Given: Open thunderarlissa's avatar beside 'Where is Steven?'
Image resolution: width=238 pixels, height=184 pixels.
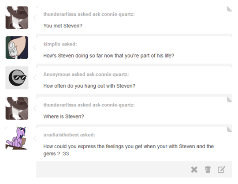Looking at the screenshot, I should [x=17, y=109].
